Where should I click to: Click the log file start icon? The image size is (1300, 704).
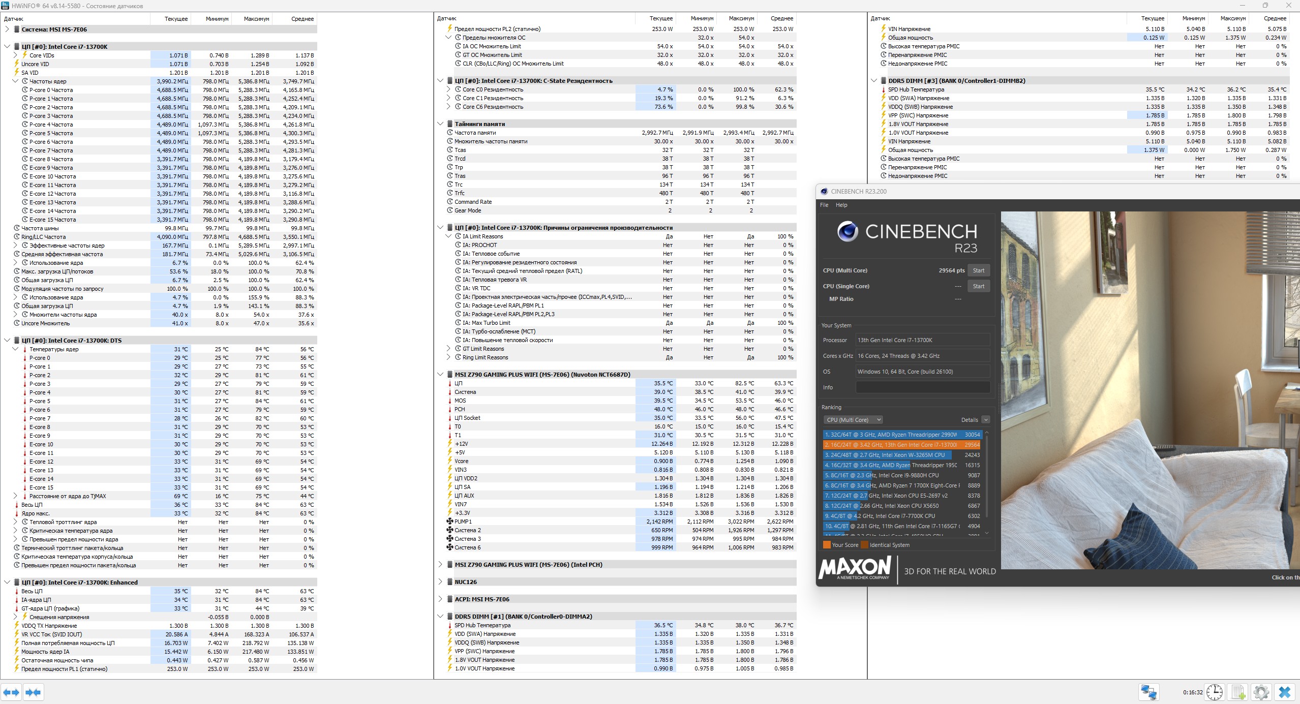pyautogui.click(x=1238, y=692)
